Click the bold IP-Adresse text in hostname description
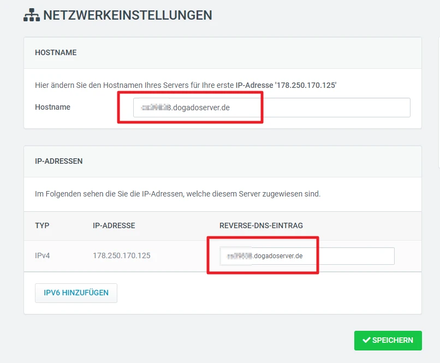The image size is (440, 363). 286,86
